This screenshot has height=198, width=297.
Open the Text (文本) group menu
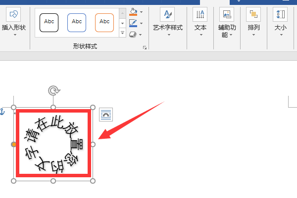200,22
